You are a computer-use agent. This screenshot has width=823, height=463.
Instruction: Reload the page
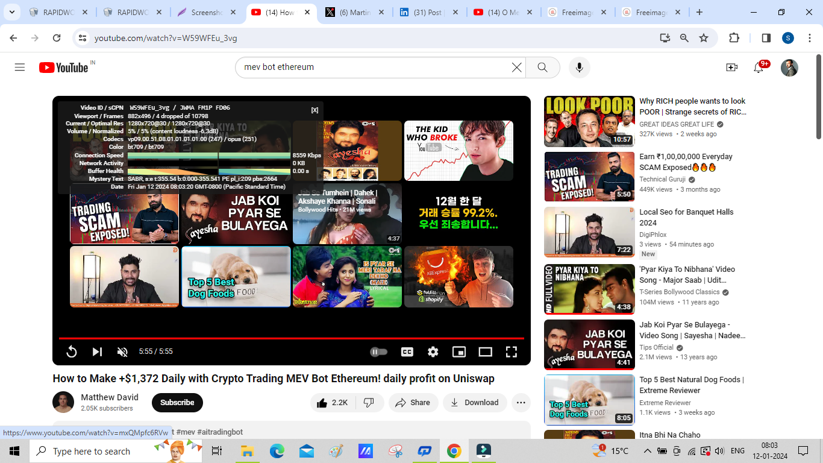[57, 38]
